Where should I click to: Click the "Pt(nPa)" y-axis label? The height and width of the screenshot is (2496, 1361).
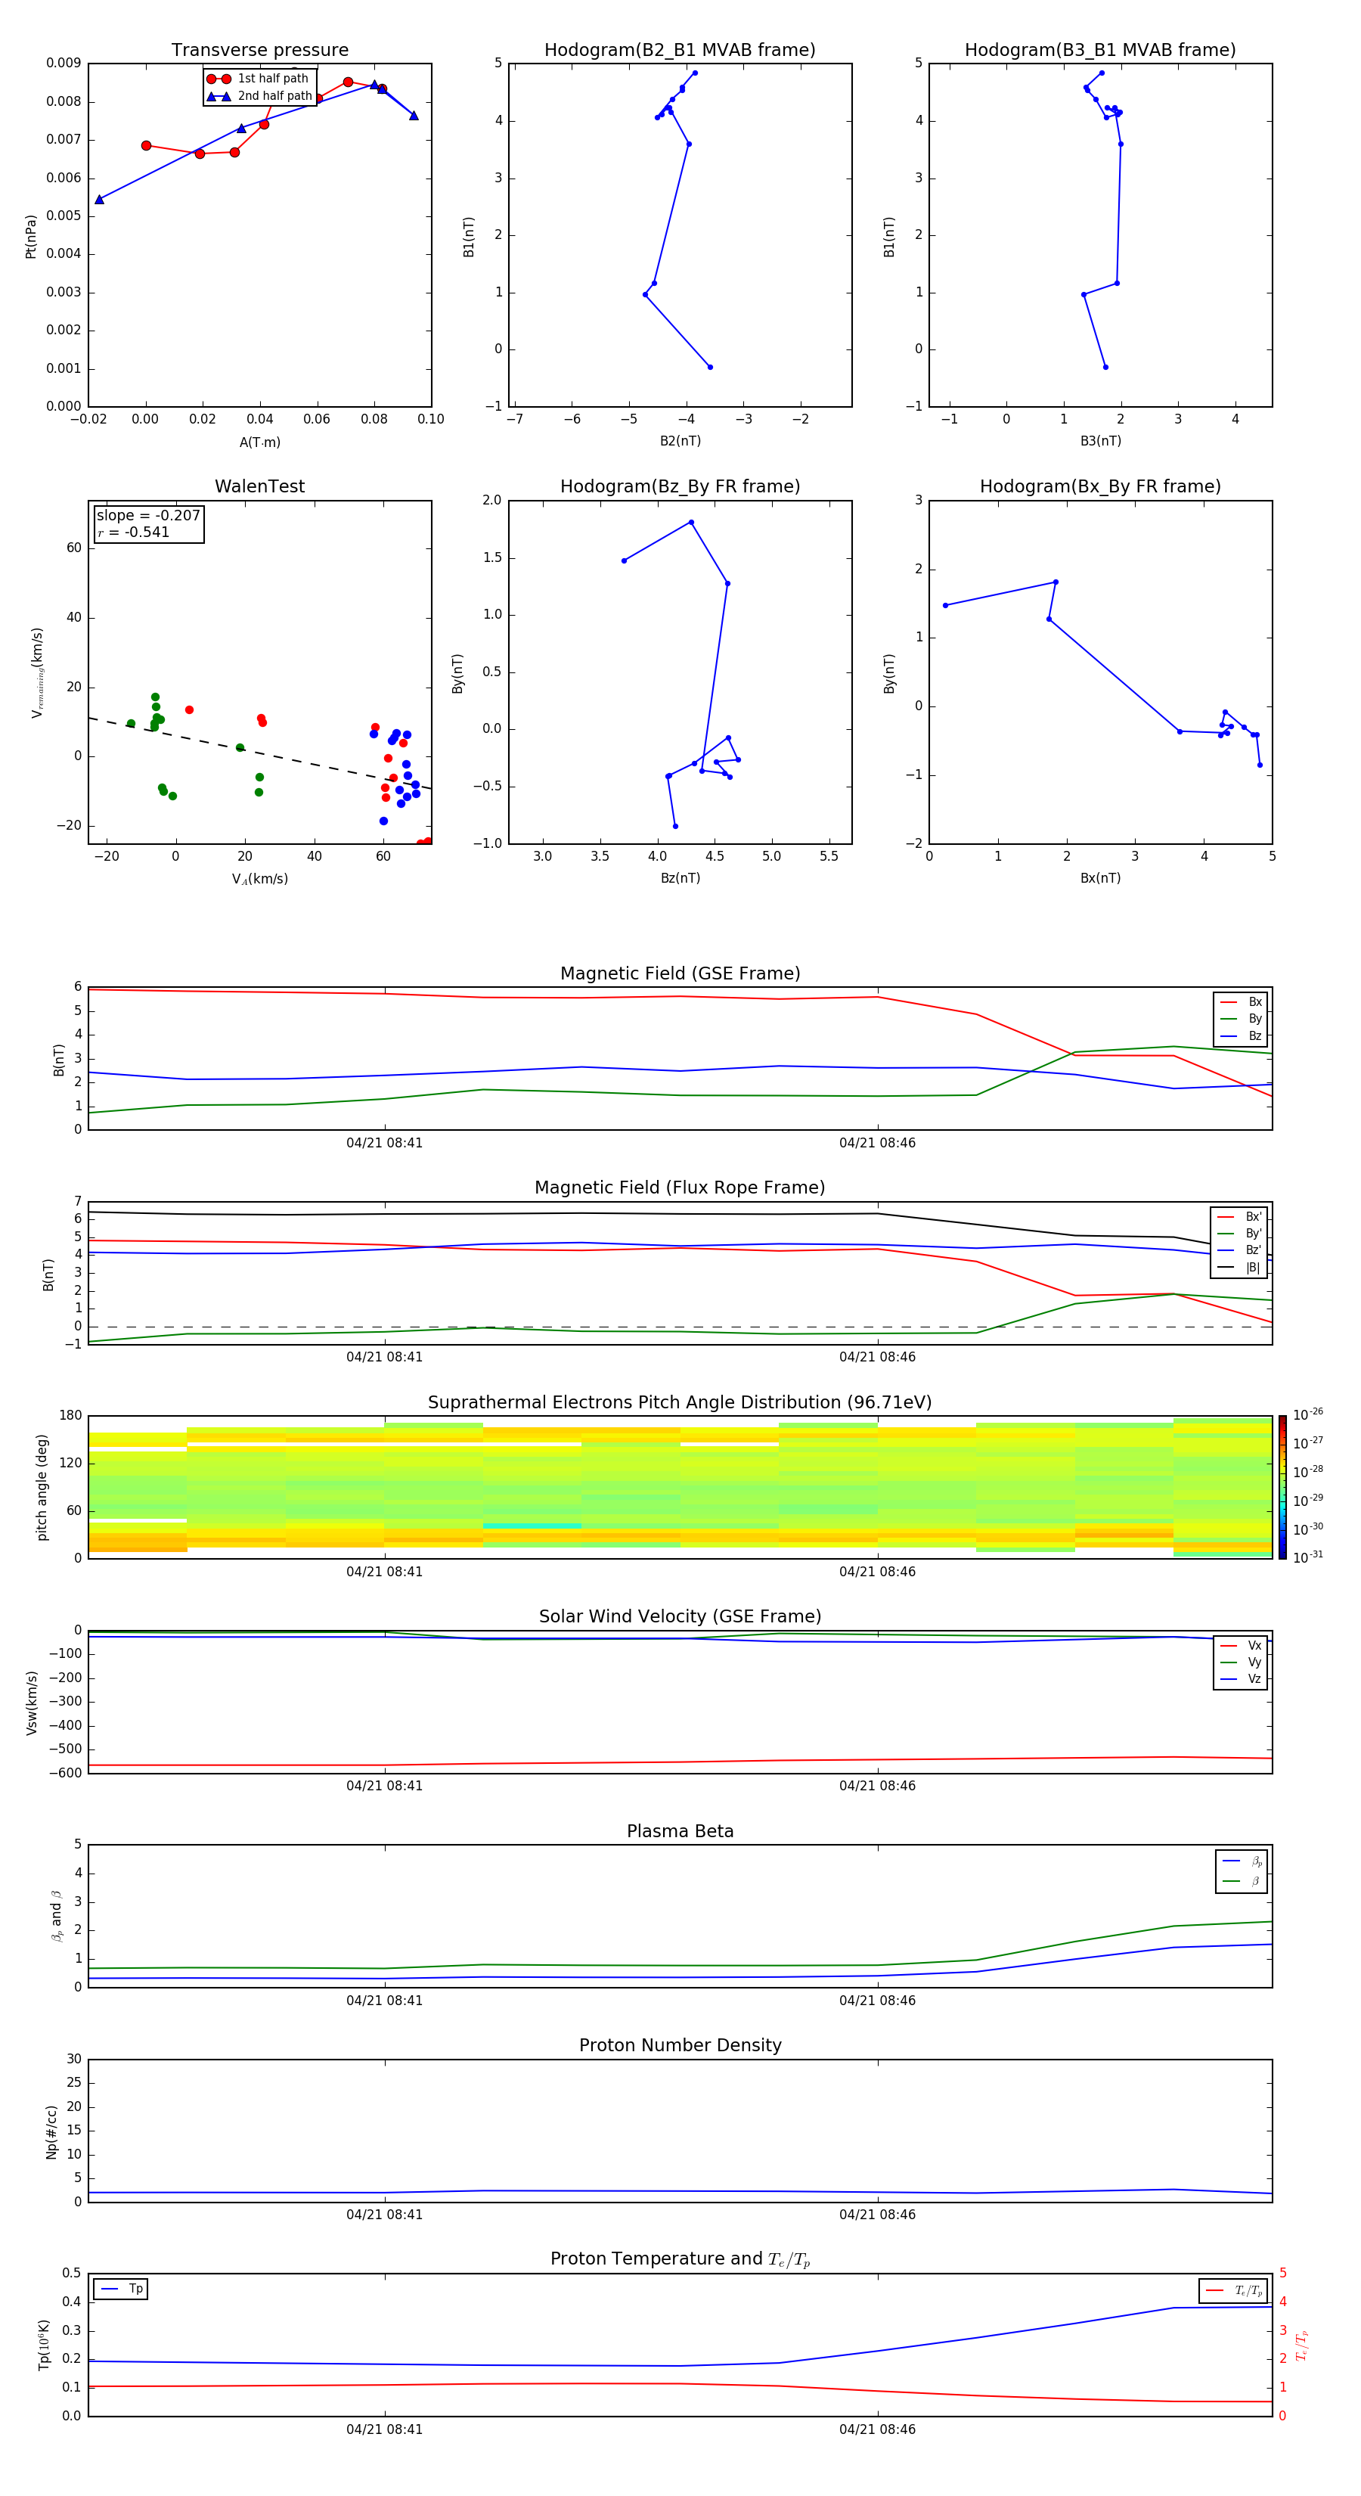[x=31, y=235]
